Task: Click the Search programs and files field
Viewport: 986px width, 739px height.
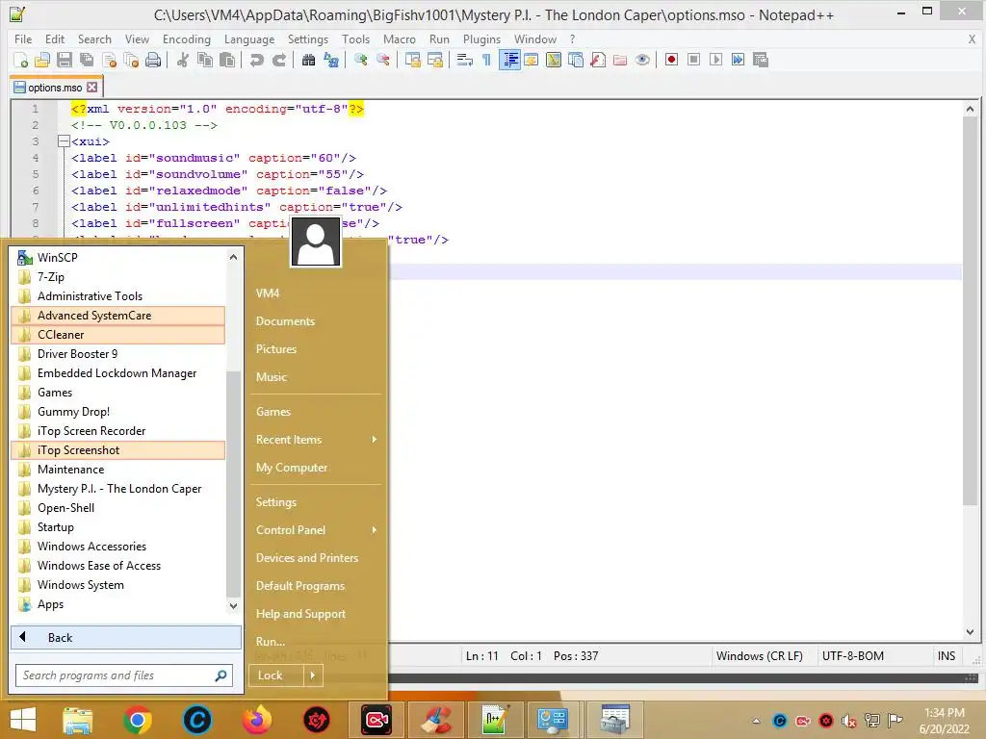Action: (x=124, y=675)
